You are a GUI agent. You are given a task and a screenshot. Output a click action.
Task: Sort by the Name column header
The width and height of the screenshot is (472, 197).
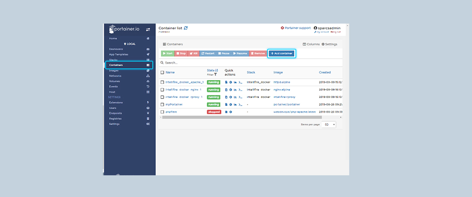pos(170,73)
